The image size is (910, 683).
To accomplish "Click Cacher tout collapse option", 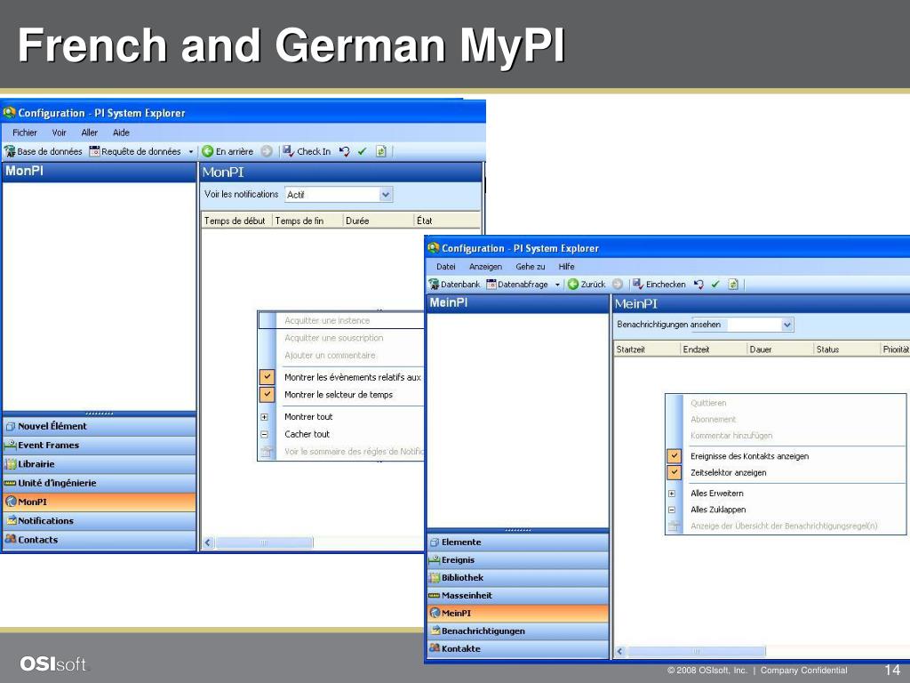I will pyautogui.click(x=307, y=434).
